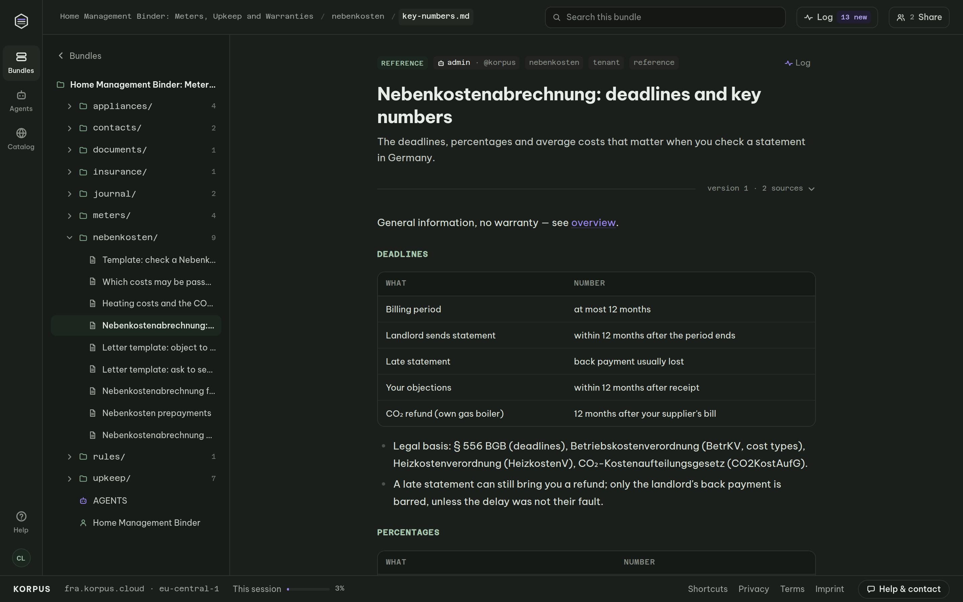Open 'Letter template: object to ...' file
The image size is (963, 602).
click(x=136, y=347)
